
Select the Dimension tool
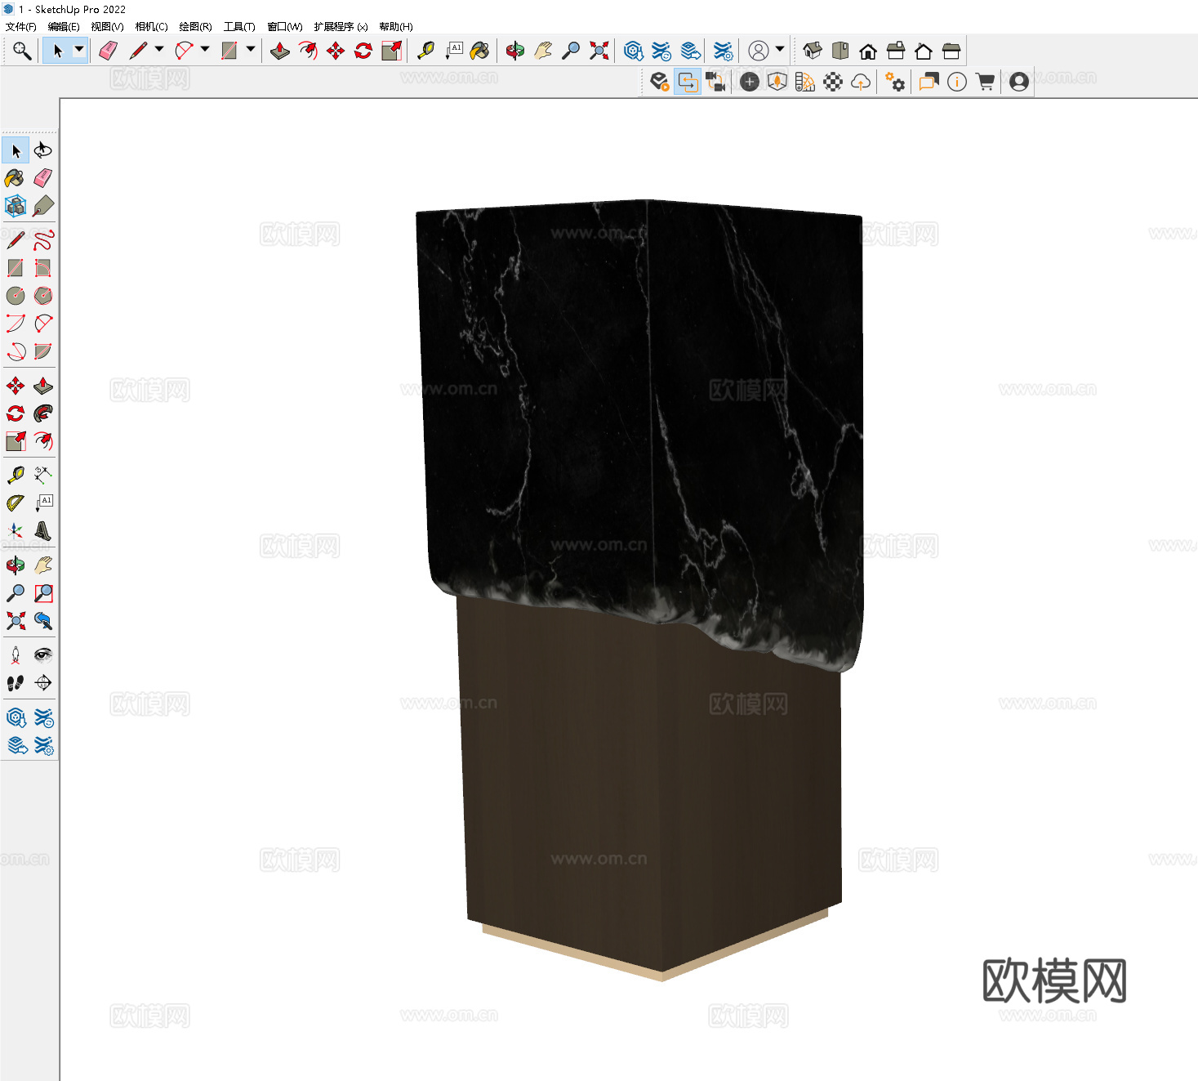click(x=43, y=475)
